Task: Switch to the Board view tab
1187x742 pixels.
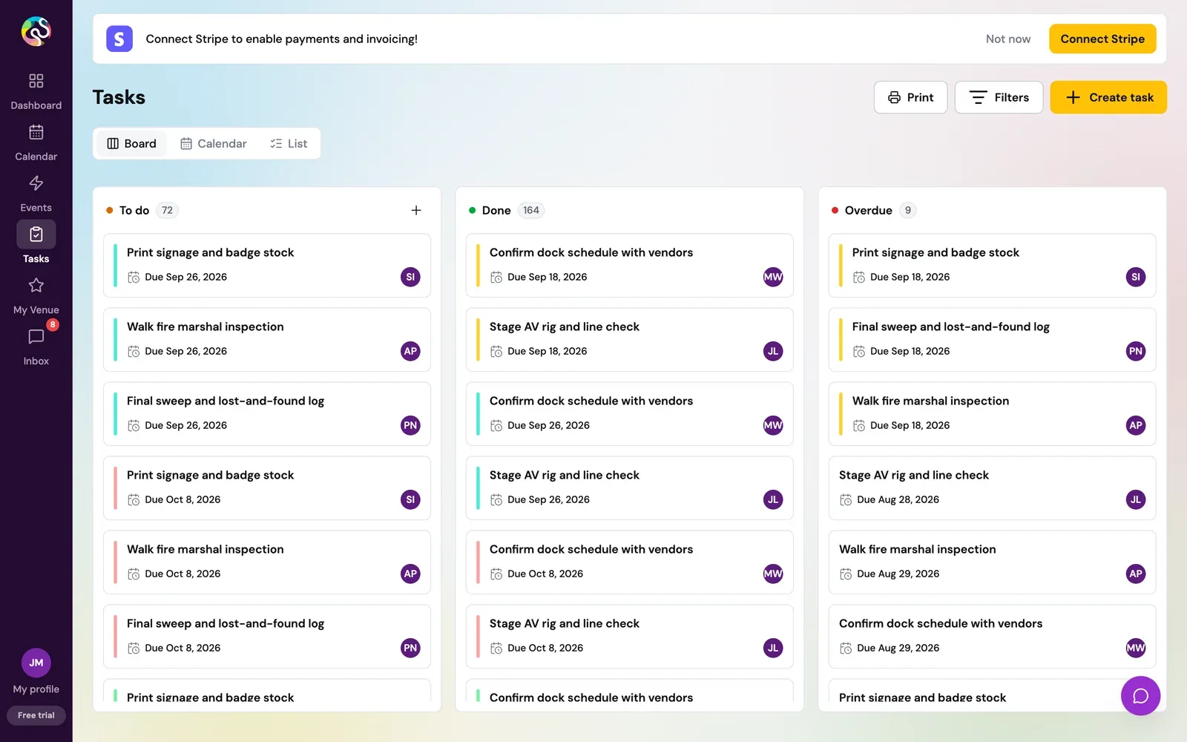Action: [131, 143]
